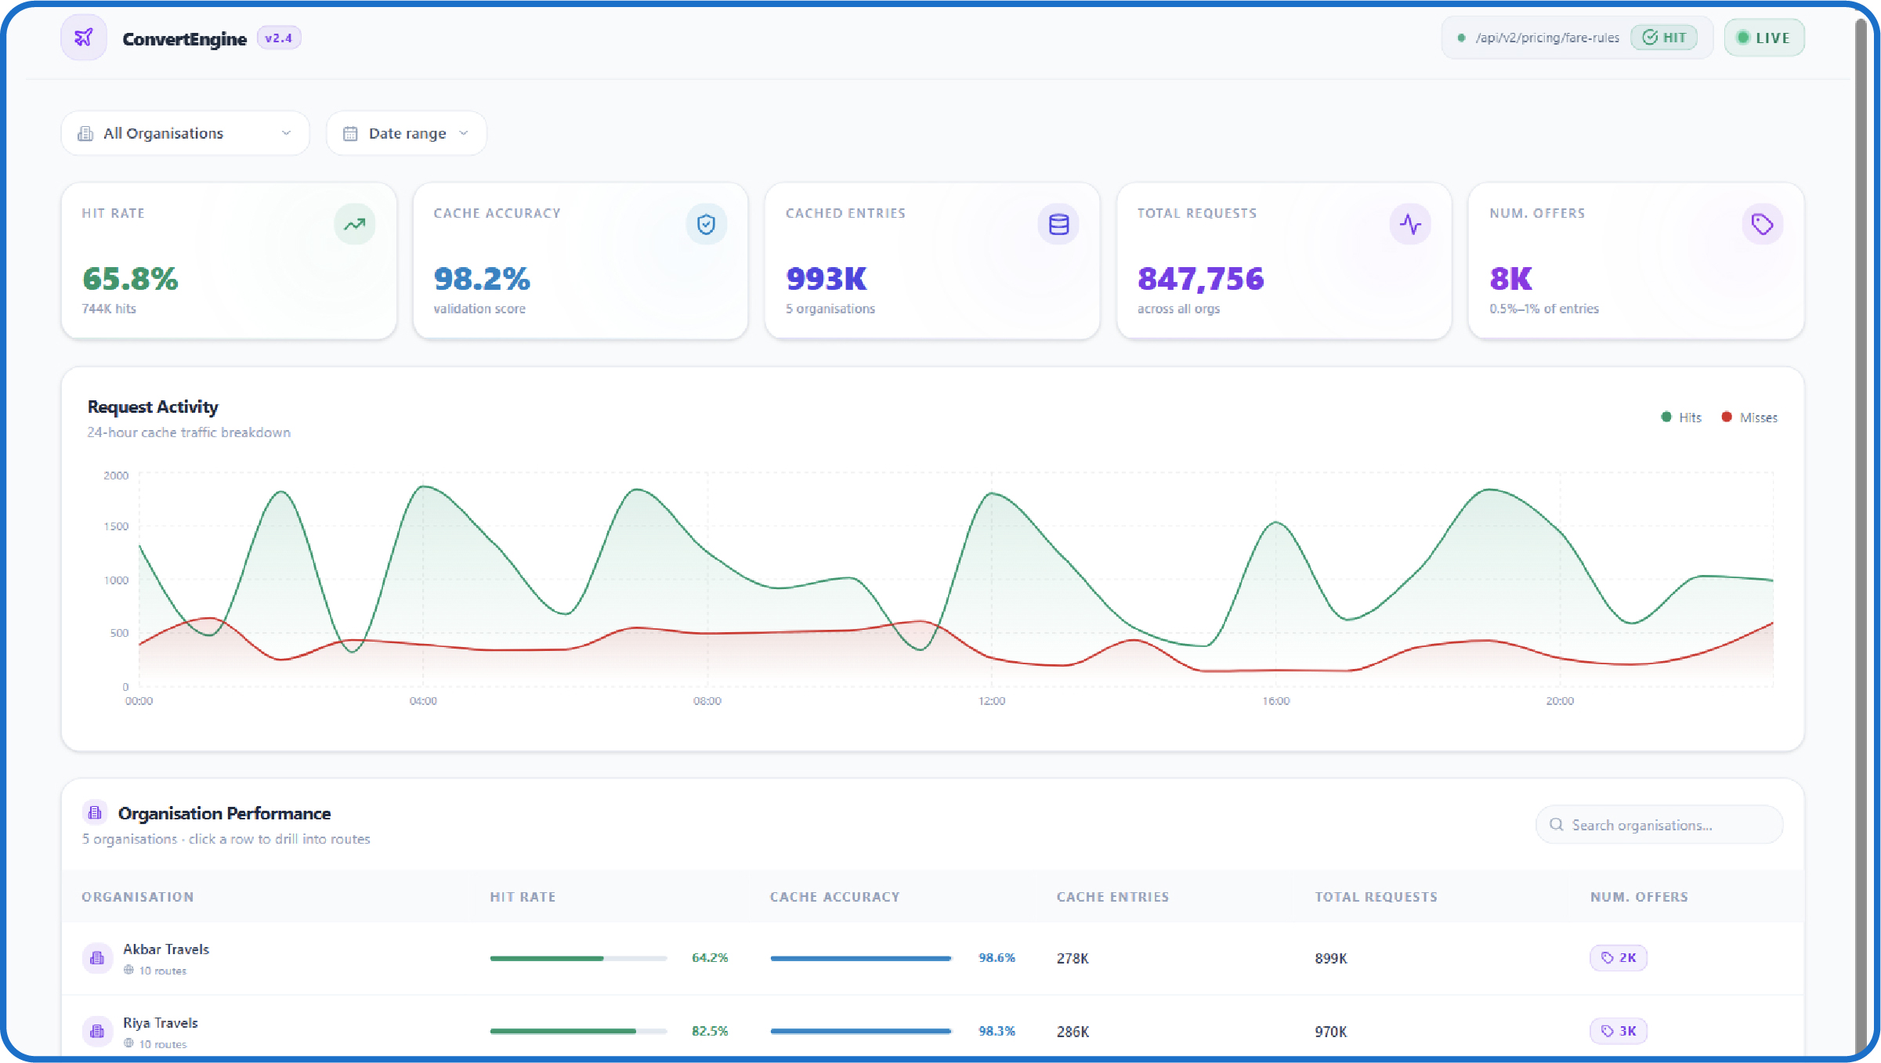Click the magnifier icon in organisation search

click(x=1556, y=825)
